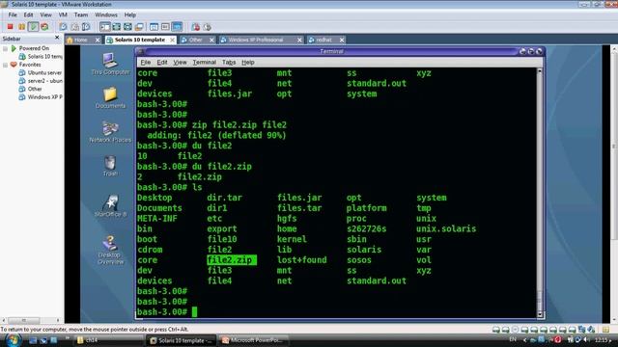
Task: Click the Capture Movie toolbar icon
Action: coord(195,27)
